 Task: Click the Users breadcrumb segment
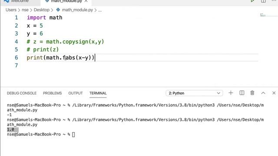[11, 10]
